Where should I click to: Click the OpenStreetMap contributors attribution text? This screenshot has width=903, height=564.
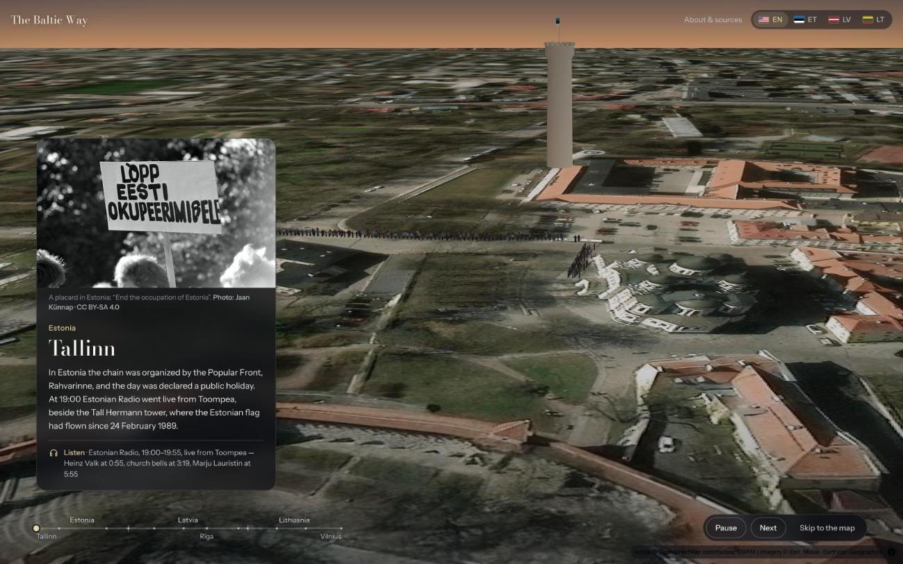tap(699, 552)
